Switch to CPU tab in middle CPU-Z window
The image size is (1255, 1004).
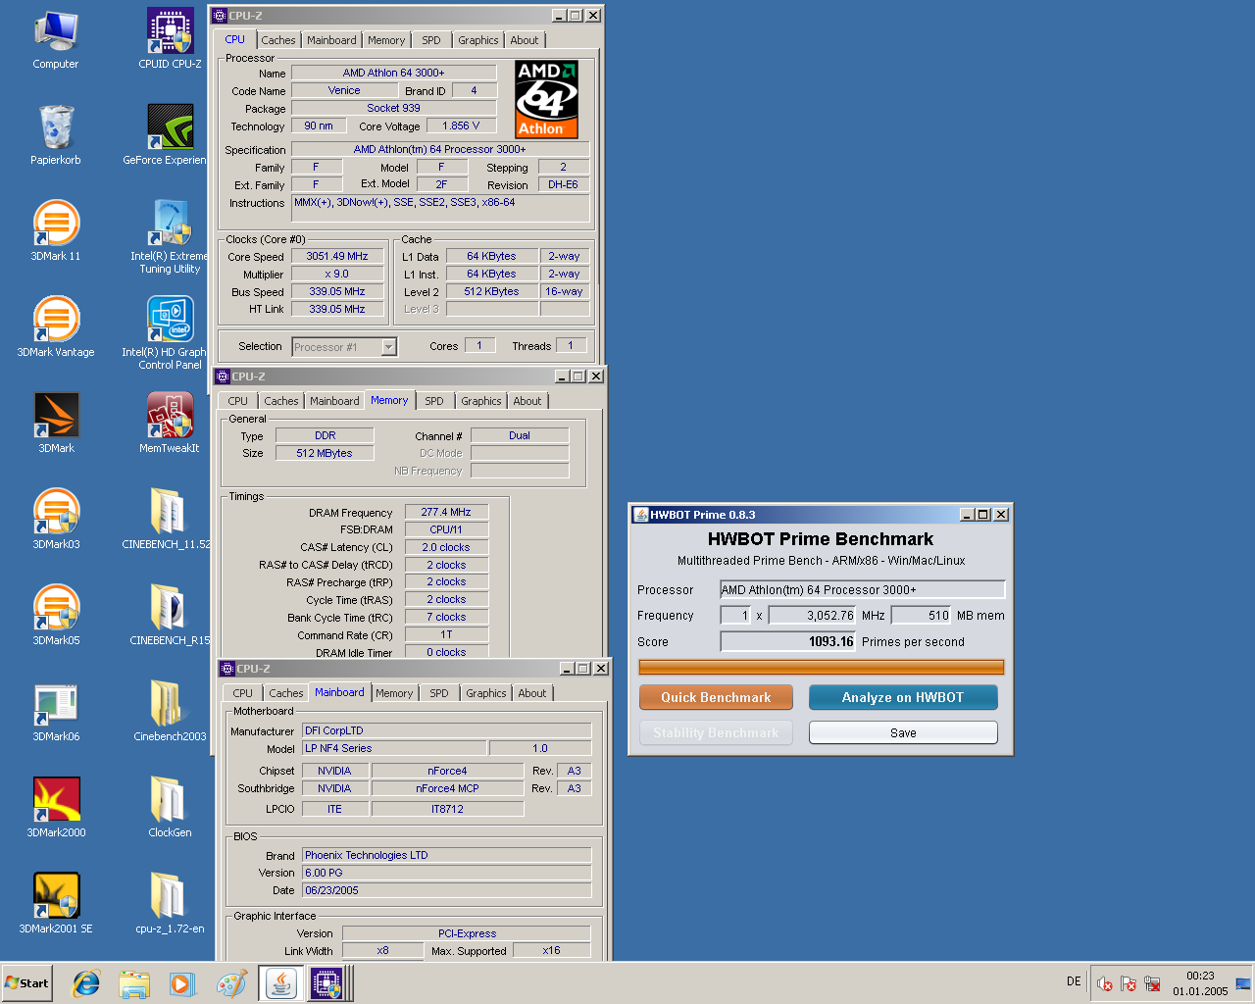238,401
